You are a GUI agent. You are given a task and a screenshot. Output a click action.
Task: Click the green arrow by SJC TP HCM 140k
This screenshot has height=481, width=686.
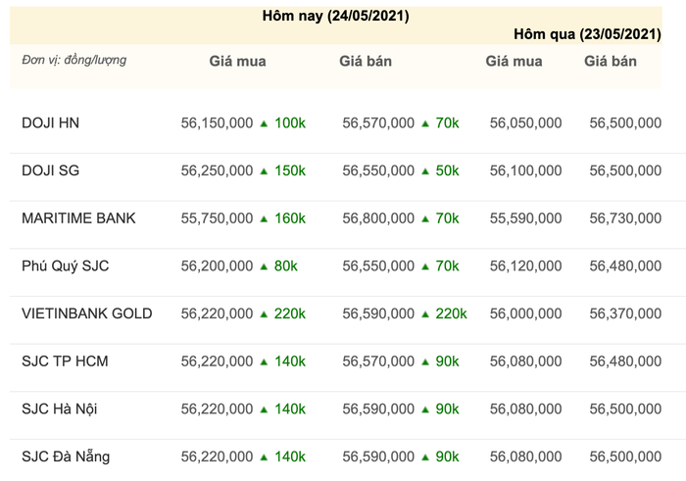pyautogui.click(x=263, y=361)
